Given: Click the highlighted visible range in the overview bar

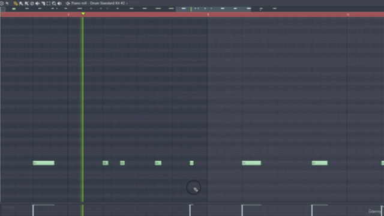Looking at the screenshot, I should pyautogui.click(x=214, y=9).
